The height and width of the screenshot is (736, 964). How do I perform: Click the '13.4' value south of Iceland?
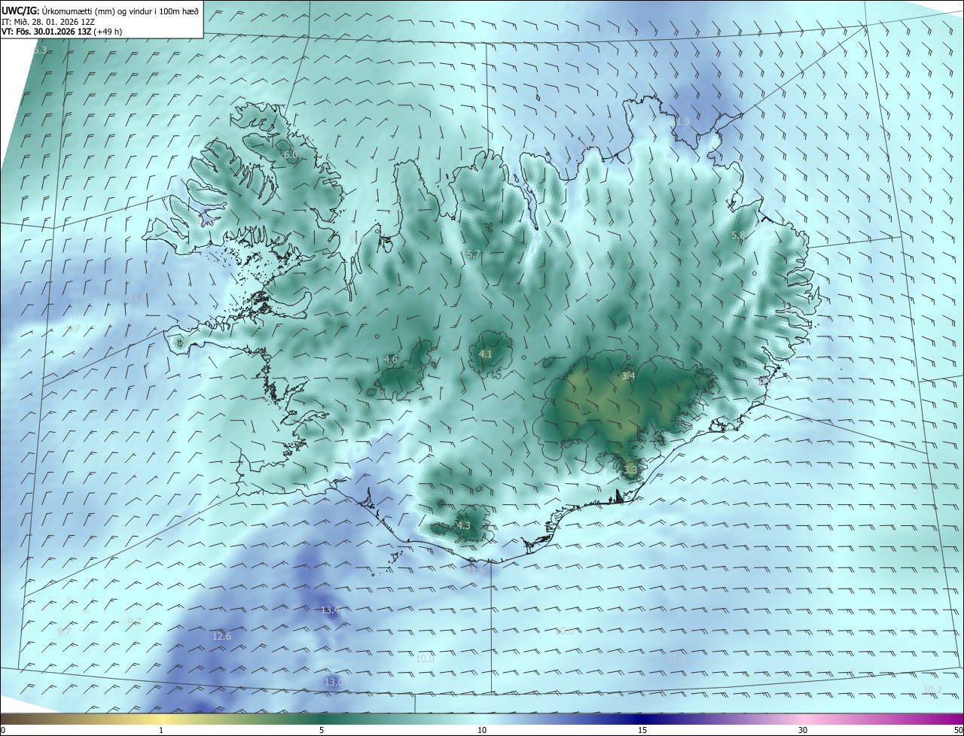331,610
